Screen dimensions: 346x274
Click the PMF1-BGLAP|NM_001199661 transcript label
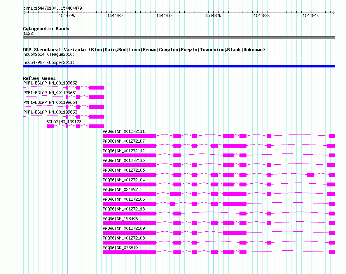point(50,93)
